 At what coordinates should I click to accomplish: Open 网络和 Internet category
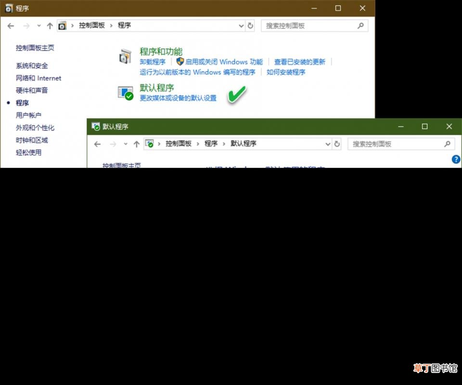click(x=38, y=78)
